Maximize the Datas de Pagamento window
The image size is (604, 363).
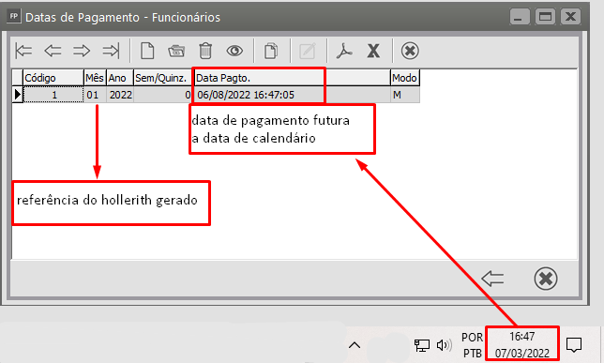tap(545, 17)
